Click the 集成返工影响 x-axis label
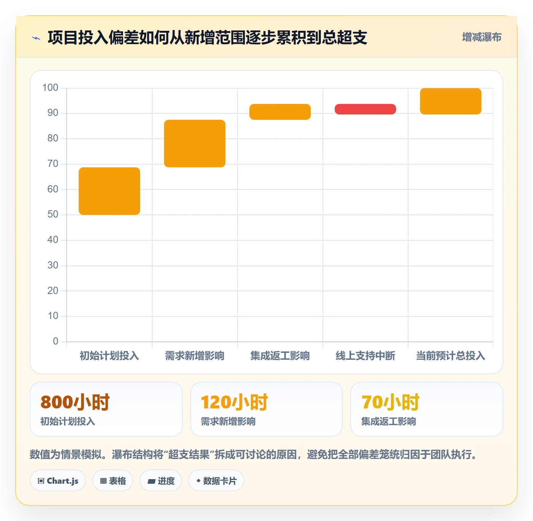Screen dimensions: 533x521 click(280, 356)
